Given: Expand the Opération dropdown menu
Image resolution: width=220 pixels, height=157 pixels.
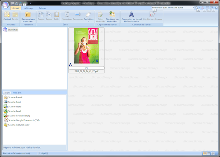Looking at the screenshot, I should click(x=88, y=17).
